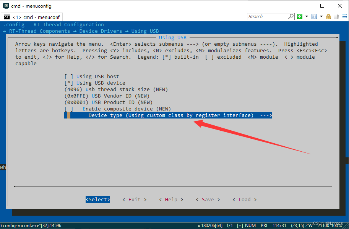Click the green plus new console icon
The image size is (349, 229).
click(300, 16)
